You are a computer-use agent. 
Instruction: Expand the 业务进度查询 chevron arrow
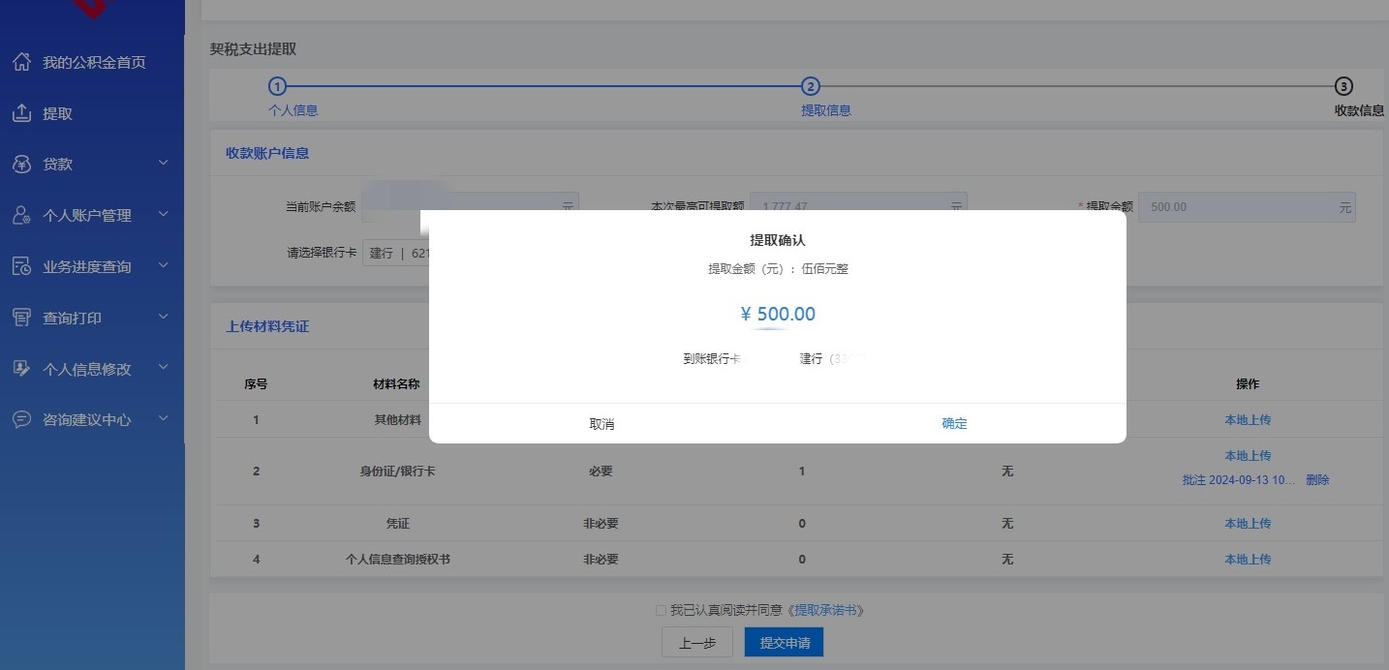coord(163,265)
